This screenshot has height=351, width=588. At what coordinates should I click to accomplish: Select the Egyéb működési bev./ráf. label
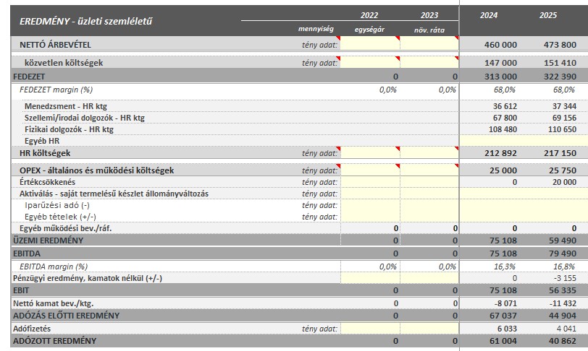(66, 229)
